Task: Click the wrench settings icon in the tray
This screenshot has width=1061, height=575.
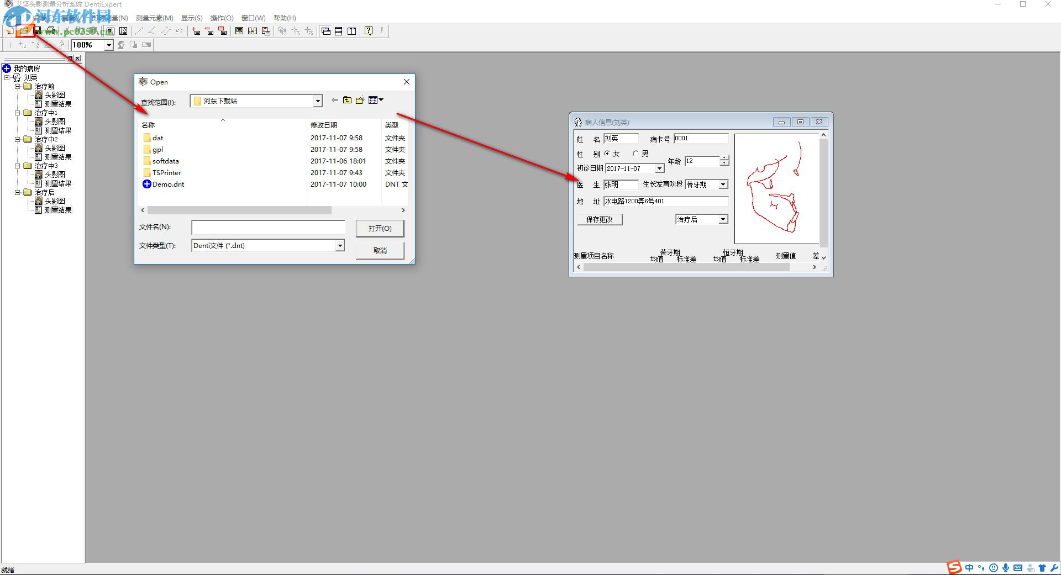Action: point(1054,568)
